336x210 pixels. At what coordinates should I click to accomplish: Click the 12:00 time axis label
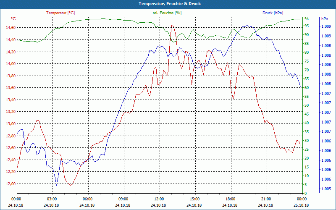(x=158, y=199)
